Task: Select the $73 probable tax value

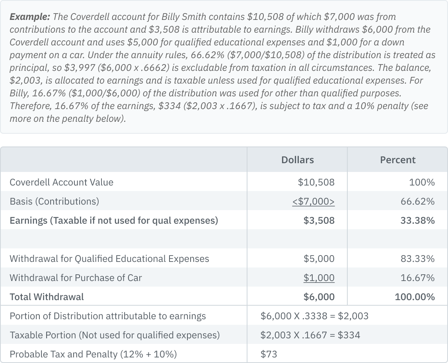Action: [x=269, y=354]
